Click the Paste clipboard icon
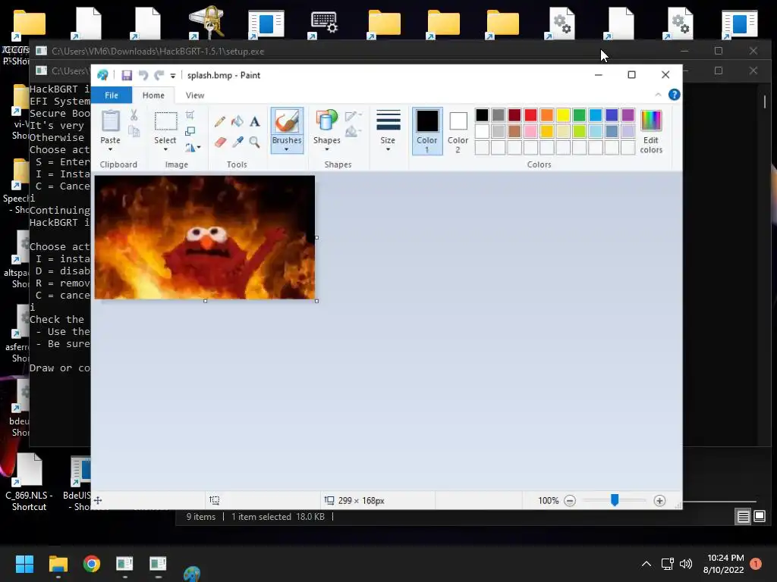 pyautogui.click(x=111, y=121)
